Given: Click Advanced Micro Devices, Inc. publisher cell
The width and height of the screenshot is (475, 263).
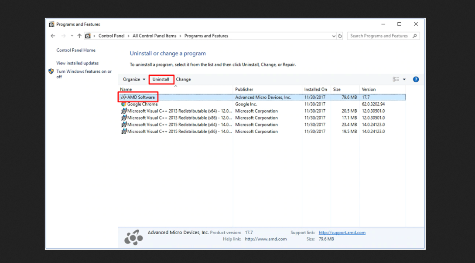Looking at the screenshot, I should [x=263, y=98].
